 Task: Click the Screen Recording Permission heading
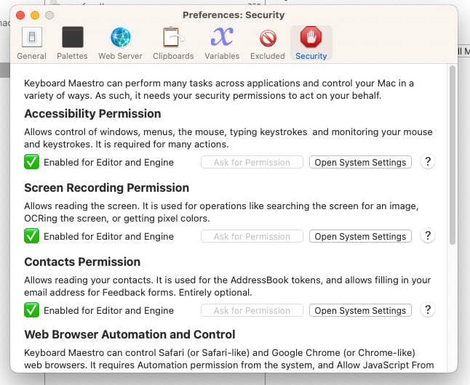[107, 187]
